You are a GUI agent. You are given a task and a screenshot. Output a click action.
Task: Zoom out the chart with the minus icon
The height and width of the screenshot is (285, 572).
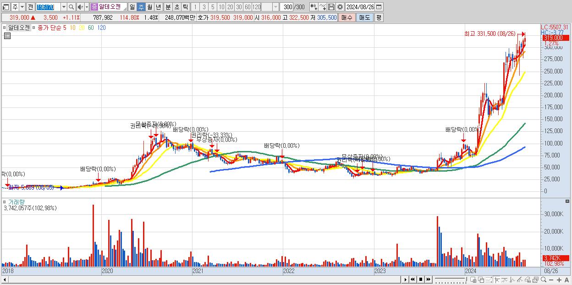[551, 280]
